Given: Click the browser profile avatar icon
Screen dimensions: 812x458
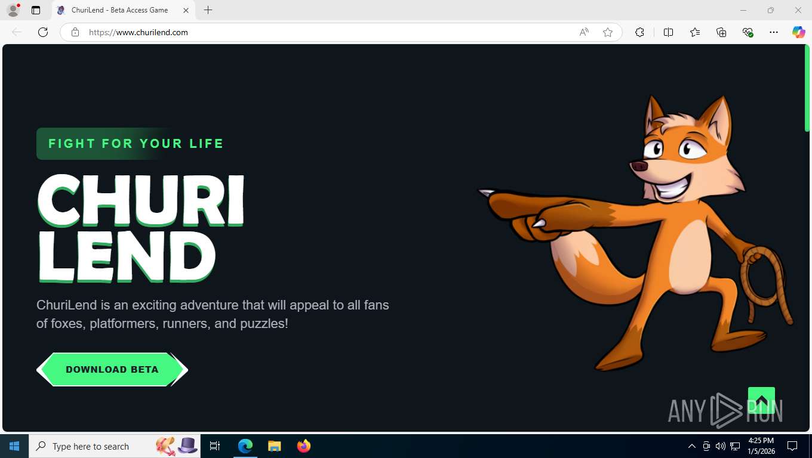Looking at the screenshot, I should click(x=13, y=10).
